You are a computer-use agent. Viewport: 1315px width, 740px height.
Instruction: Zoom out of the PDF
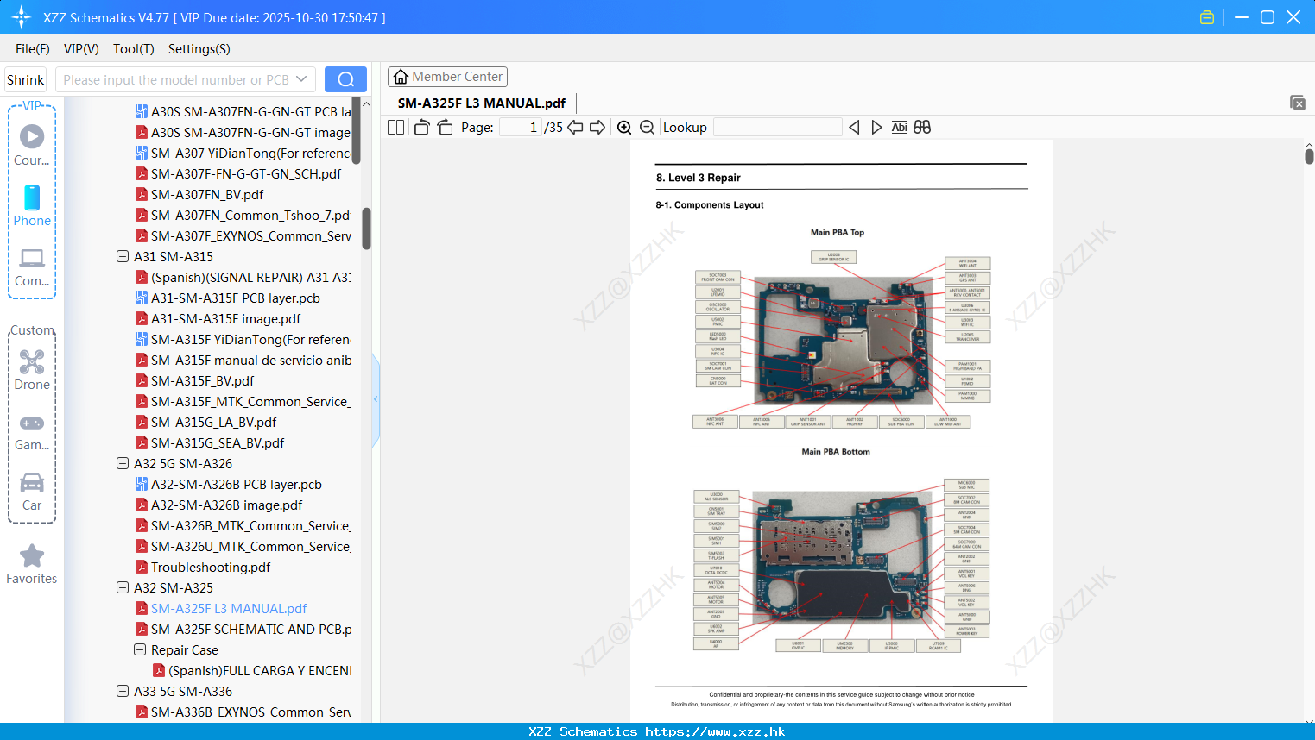click(648, 127)
